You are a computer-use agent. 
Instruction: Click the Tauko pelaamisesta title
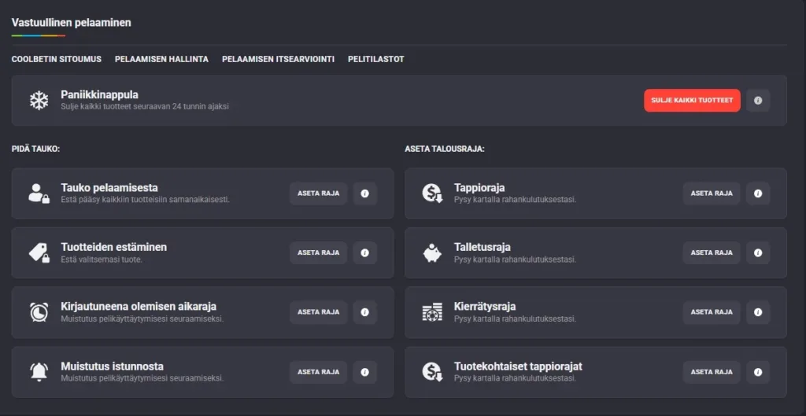[x=109, y=187]
